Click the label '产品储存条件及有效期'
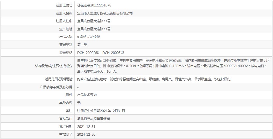Image resolution: width=273 pixels, height=139 pixels. tap(56, 87)
